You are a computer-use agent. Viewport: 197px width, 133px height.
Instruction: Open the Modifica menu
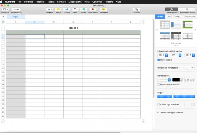[x=29, y=2]
